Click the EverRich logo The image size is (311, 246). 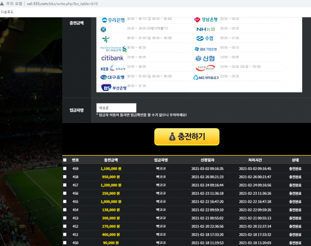205,68
